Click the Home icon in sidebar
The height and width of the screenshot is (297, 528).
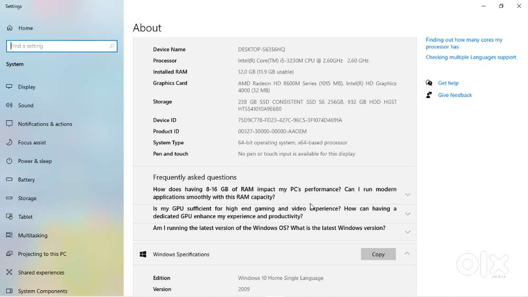[x=10, y=28]
